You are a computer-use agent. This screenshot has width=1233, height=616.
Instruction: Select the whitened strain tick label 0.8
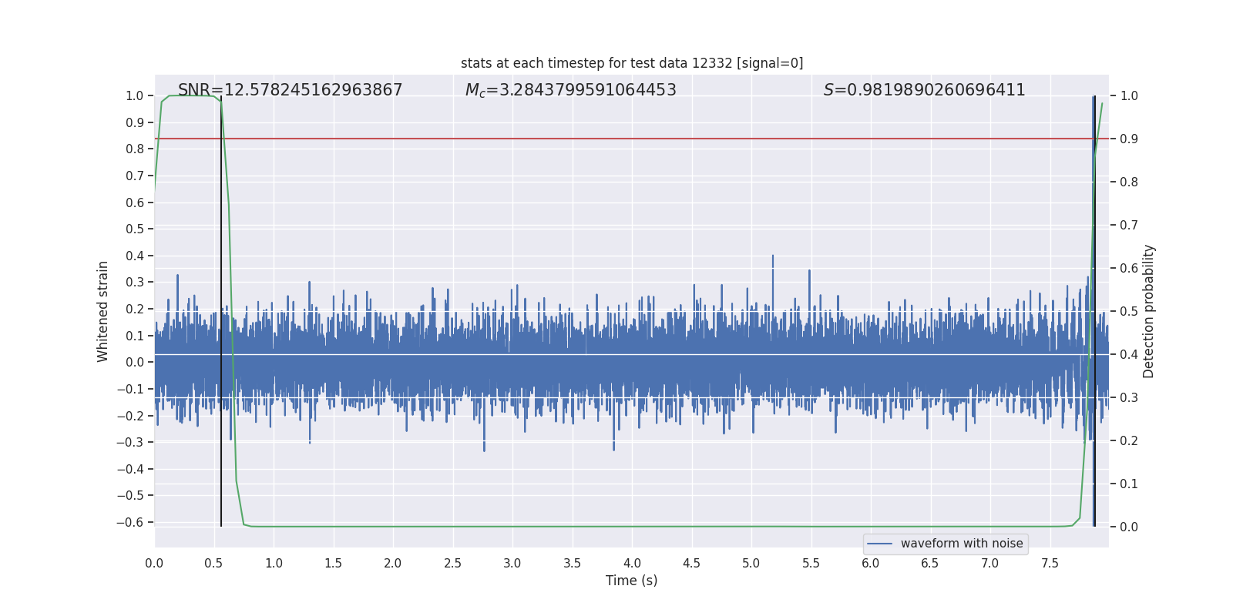(135, 149)
